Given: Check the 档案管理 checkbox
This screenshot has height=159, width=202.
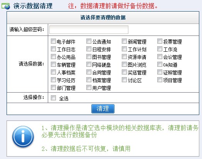Looking at the screenshot, I should pyautogui.click(x=89, y=80).
